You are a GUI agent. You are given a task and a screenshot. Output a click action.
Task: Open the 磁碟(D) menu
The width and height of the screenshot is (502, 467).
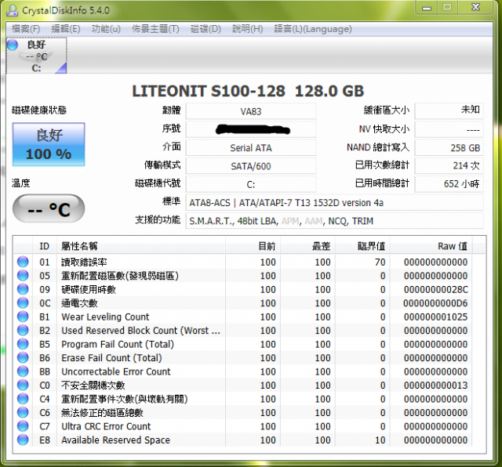pyautogui.click(x=206, y=29)
